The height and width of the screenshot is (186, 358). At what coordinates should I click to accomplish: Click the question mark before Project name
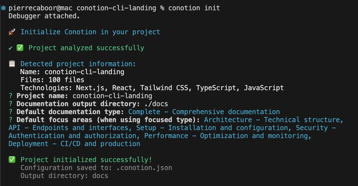click(11, 96)
